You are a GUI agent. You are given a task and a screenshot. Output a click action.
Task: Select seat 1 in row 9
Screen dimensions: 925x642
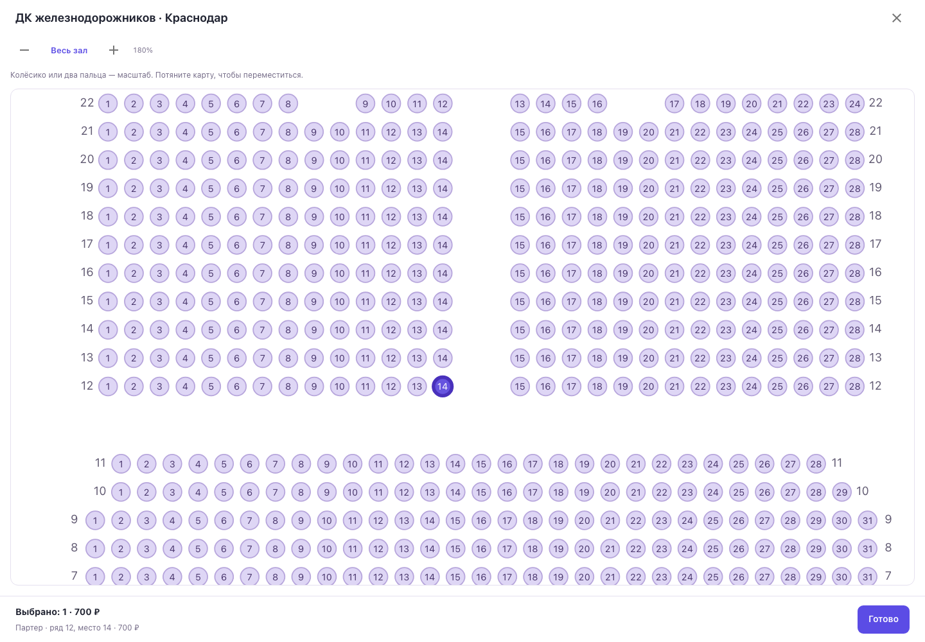[95, 521]
